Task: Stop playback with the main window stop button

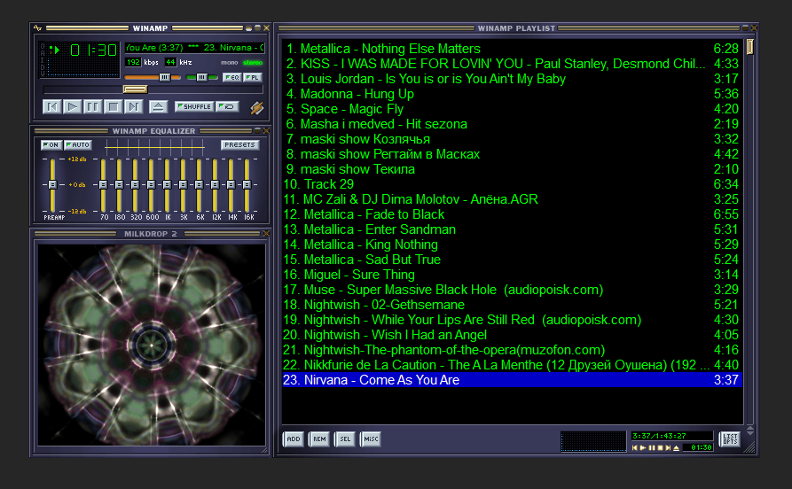Action: (114, 106)
